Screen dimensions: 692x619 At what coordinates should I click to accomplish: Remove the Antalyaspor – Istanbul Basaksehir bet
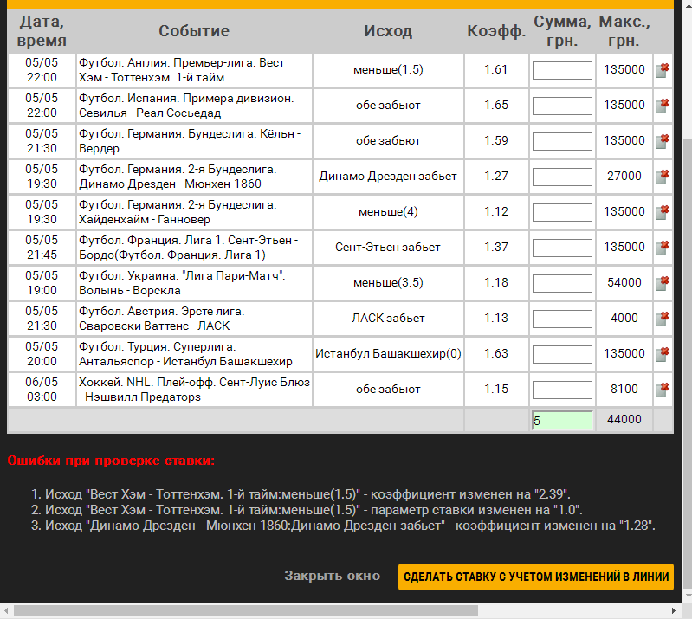coord(662,354)
